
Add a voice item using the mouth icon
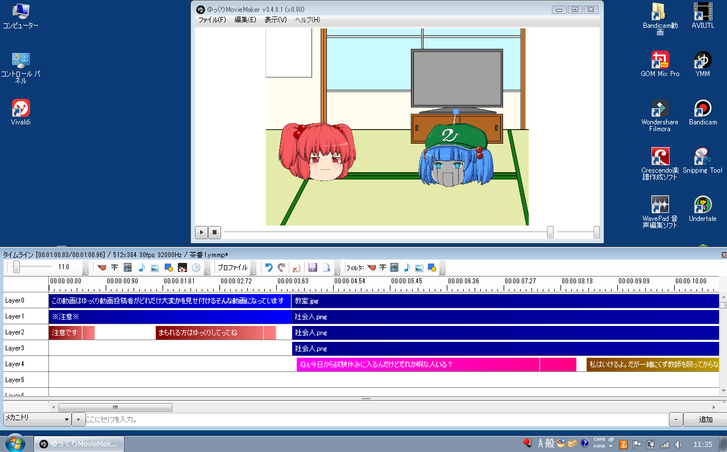click(x=102, y=267)
